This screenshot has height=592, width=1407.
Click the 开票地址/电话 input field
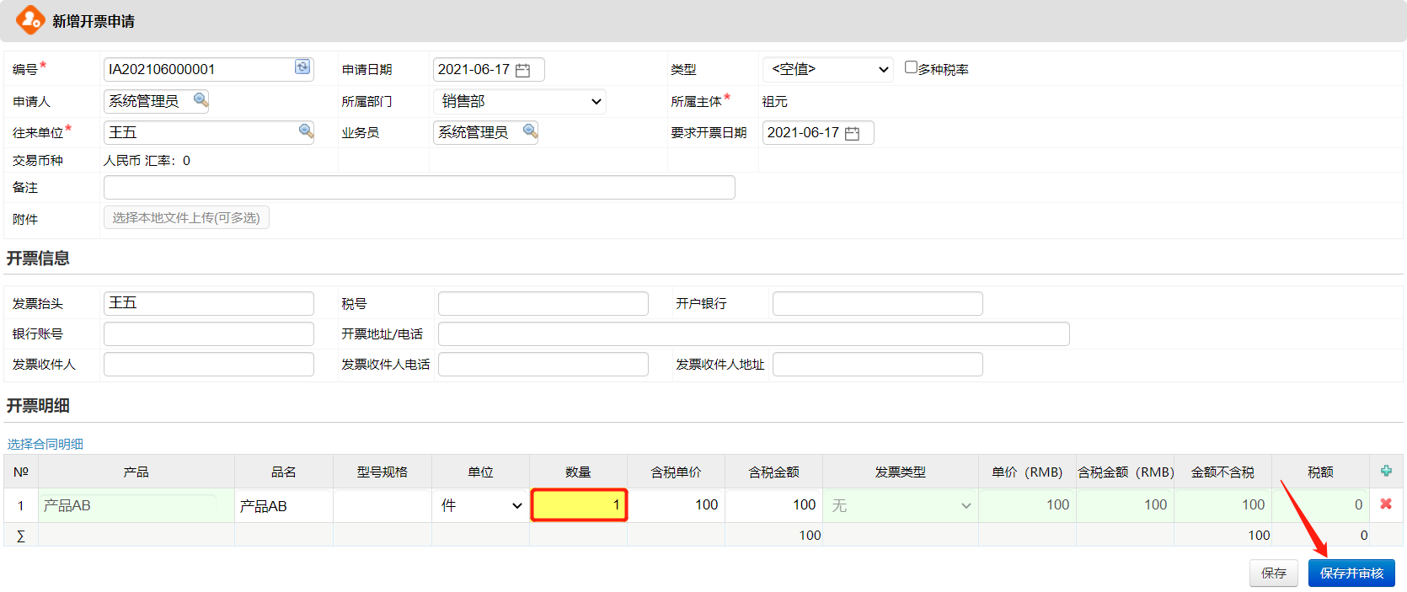click(x=753, y=333)
